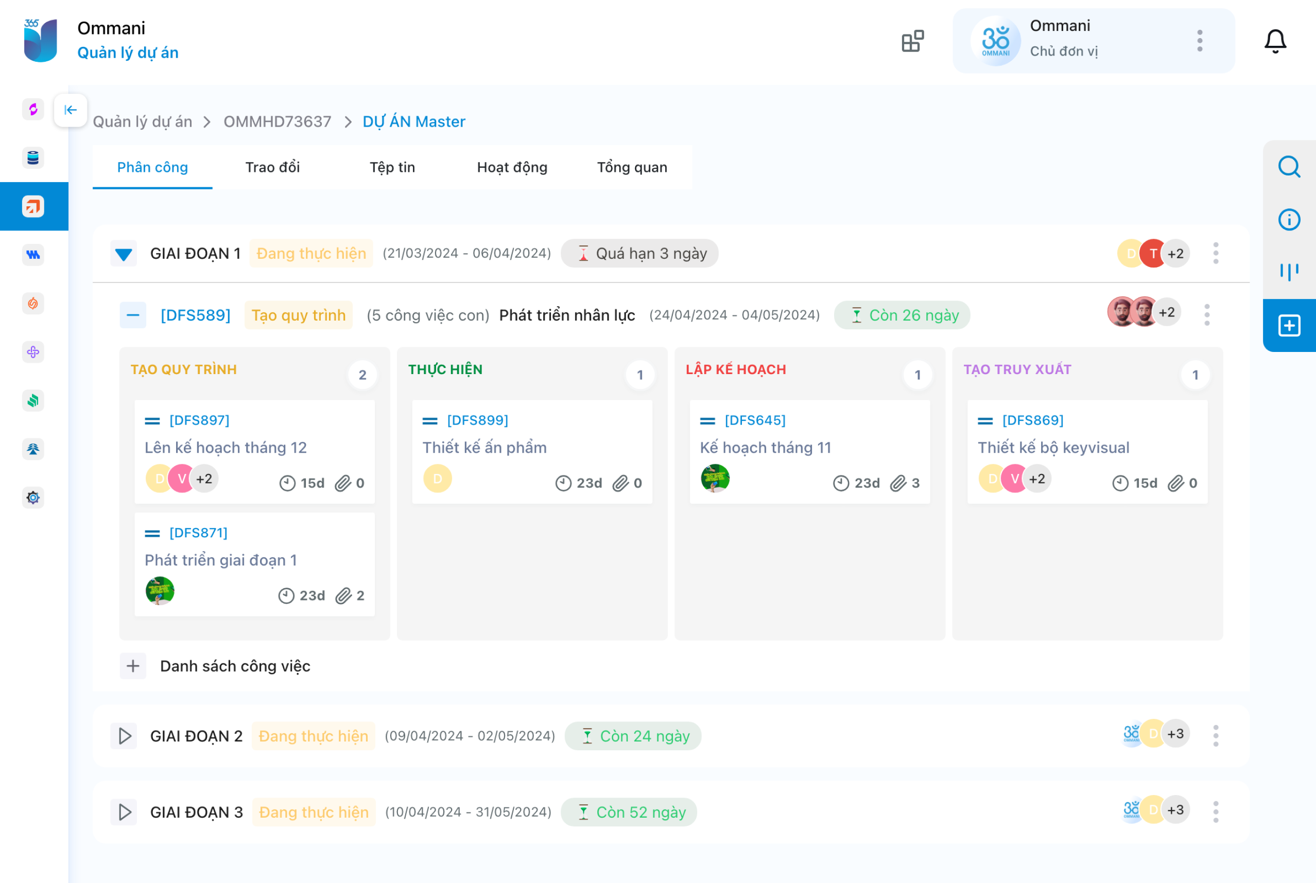This screenshot has height=883, width=1316.
Task: Add item with plus beside Danh sách công việc
Action: tap(133, 666)
